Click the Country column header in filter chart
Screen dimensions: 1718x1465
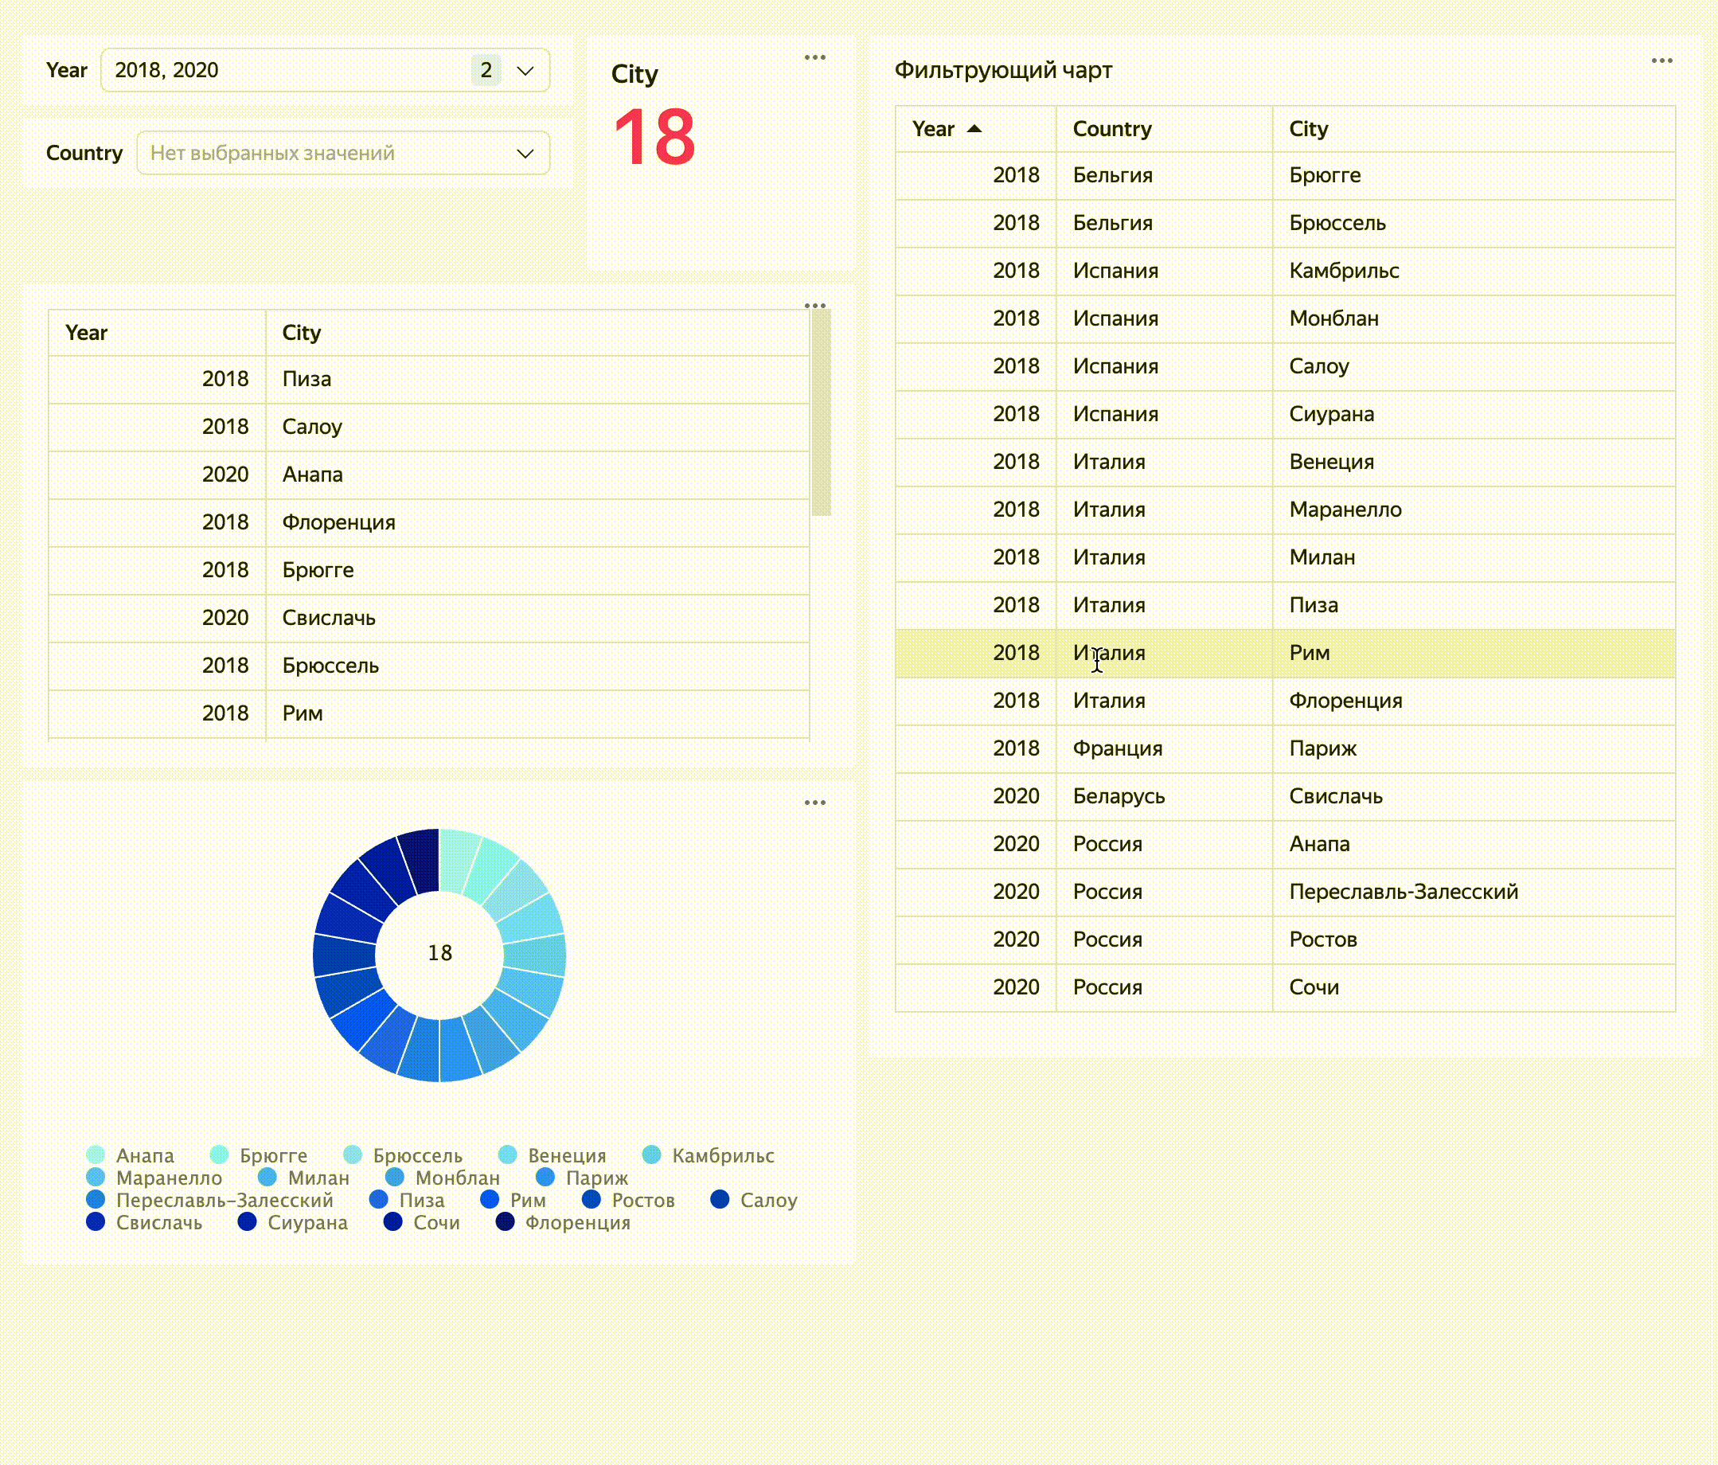[x=1112, y=128]
